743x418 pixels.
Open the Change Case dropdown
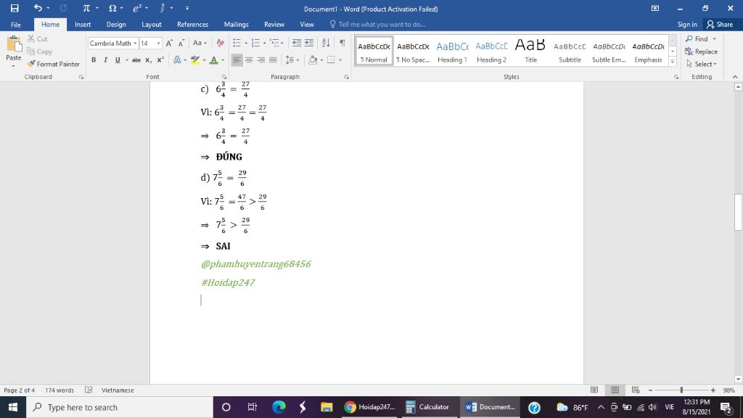click(199, 43)
